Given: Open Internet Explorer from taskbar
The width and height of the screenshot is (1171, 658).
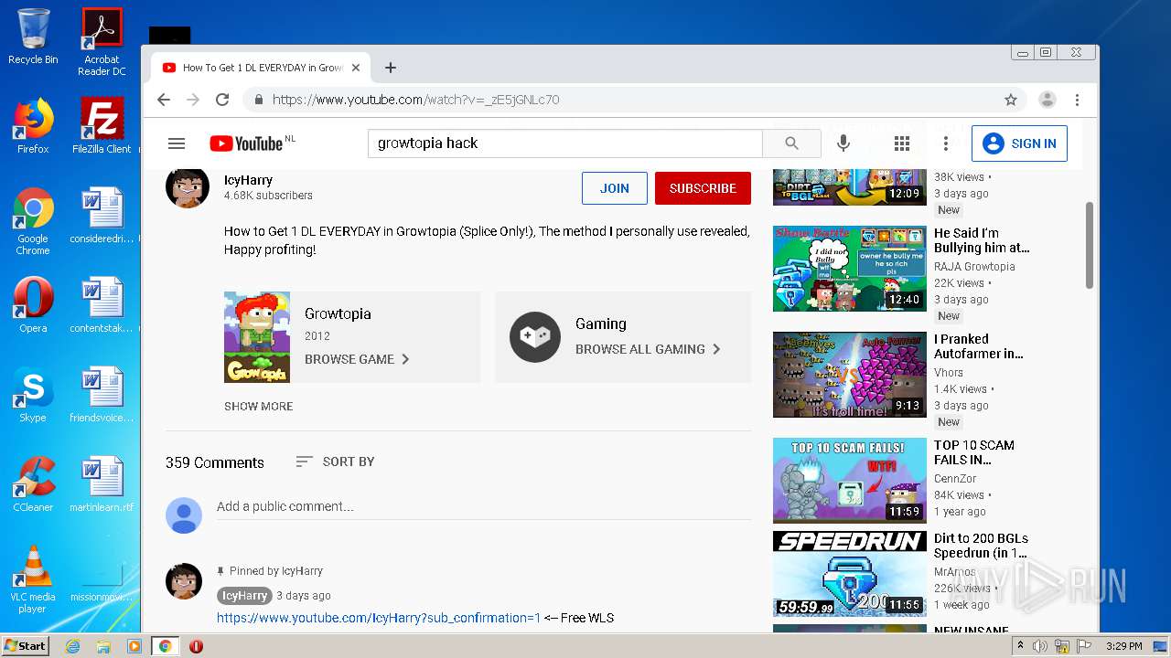Looking at the screenshot, I should [72, 646].
